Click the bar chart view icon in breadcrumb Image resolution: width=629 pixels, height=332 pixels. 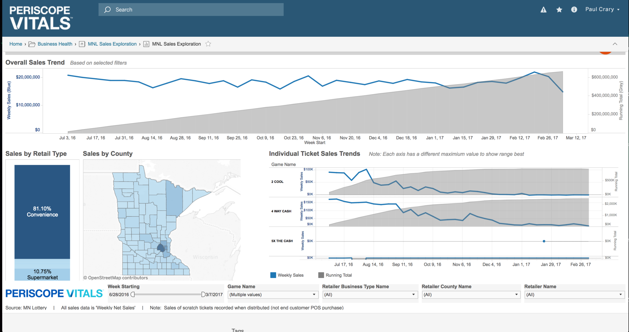tap(146, 44)
